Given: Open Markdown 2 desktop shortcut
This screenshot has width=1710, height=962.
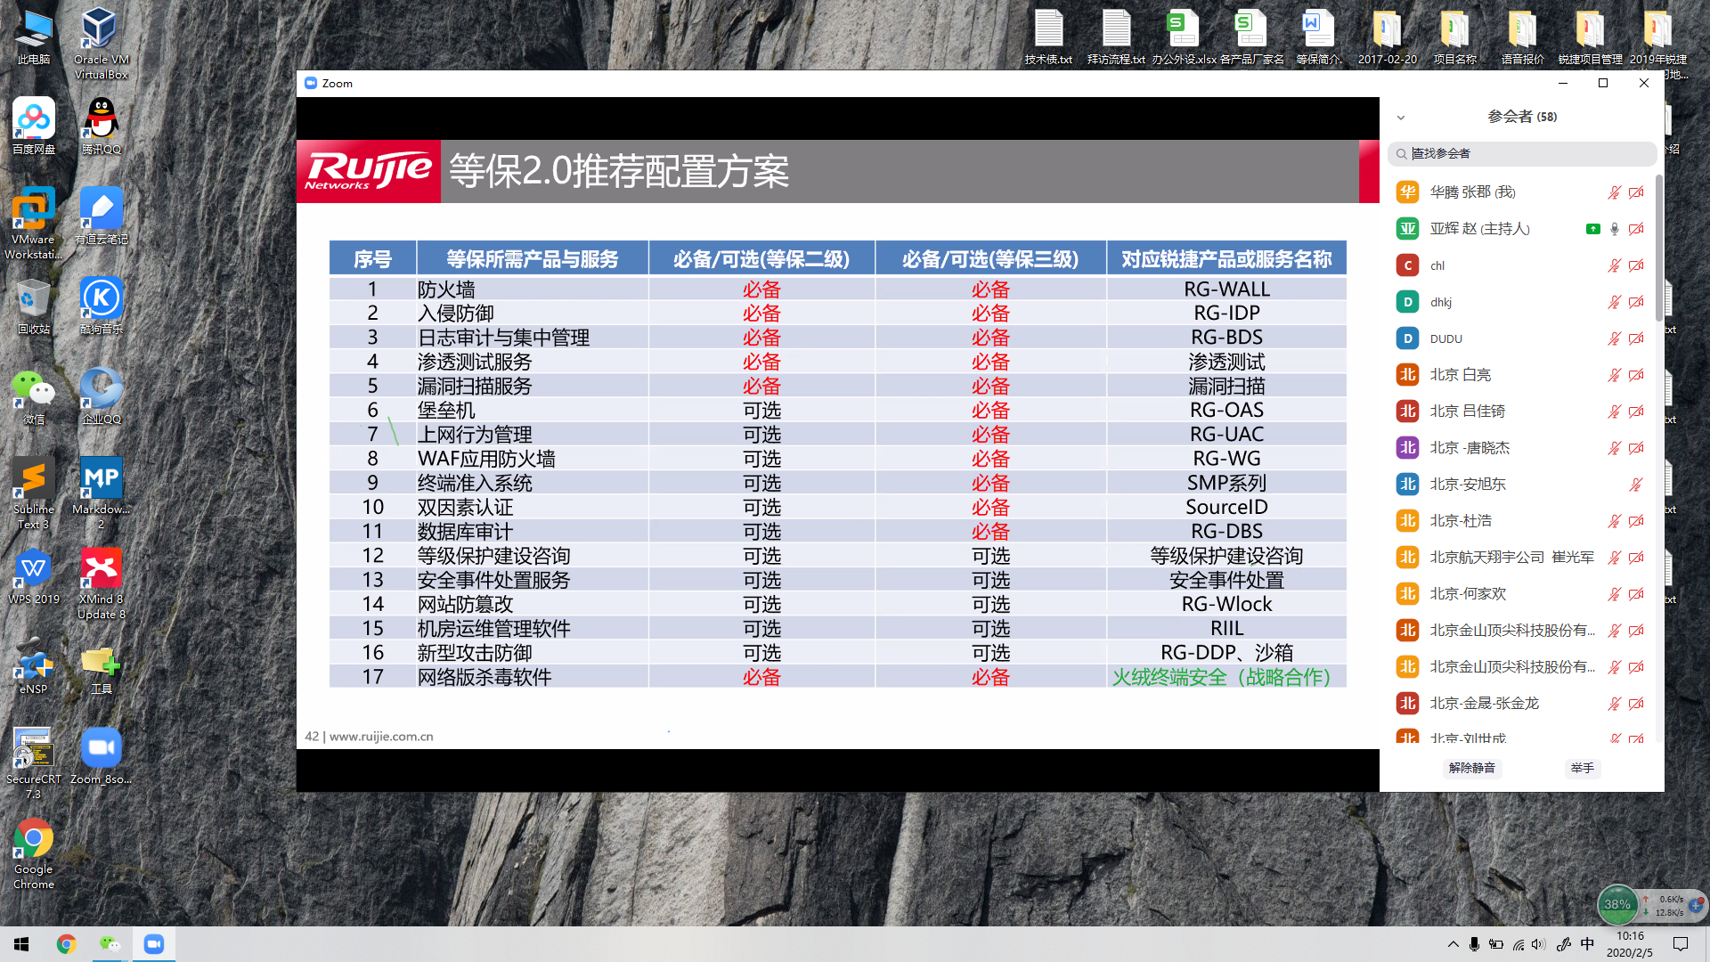Looking at the screenshot, I should pos(102,493).
